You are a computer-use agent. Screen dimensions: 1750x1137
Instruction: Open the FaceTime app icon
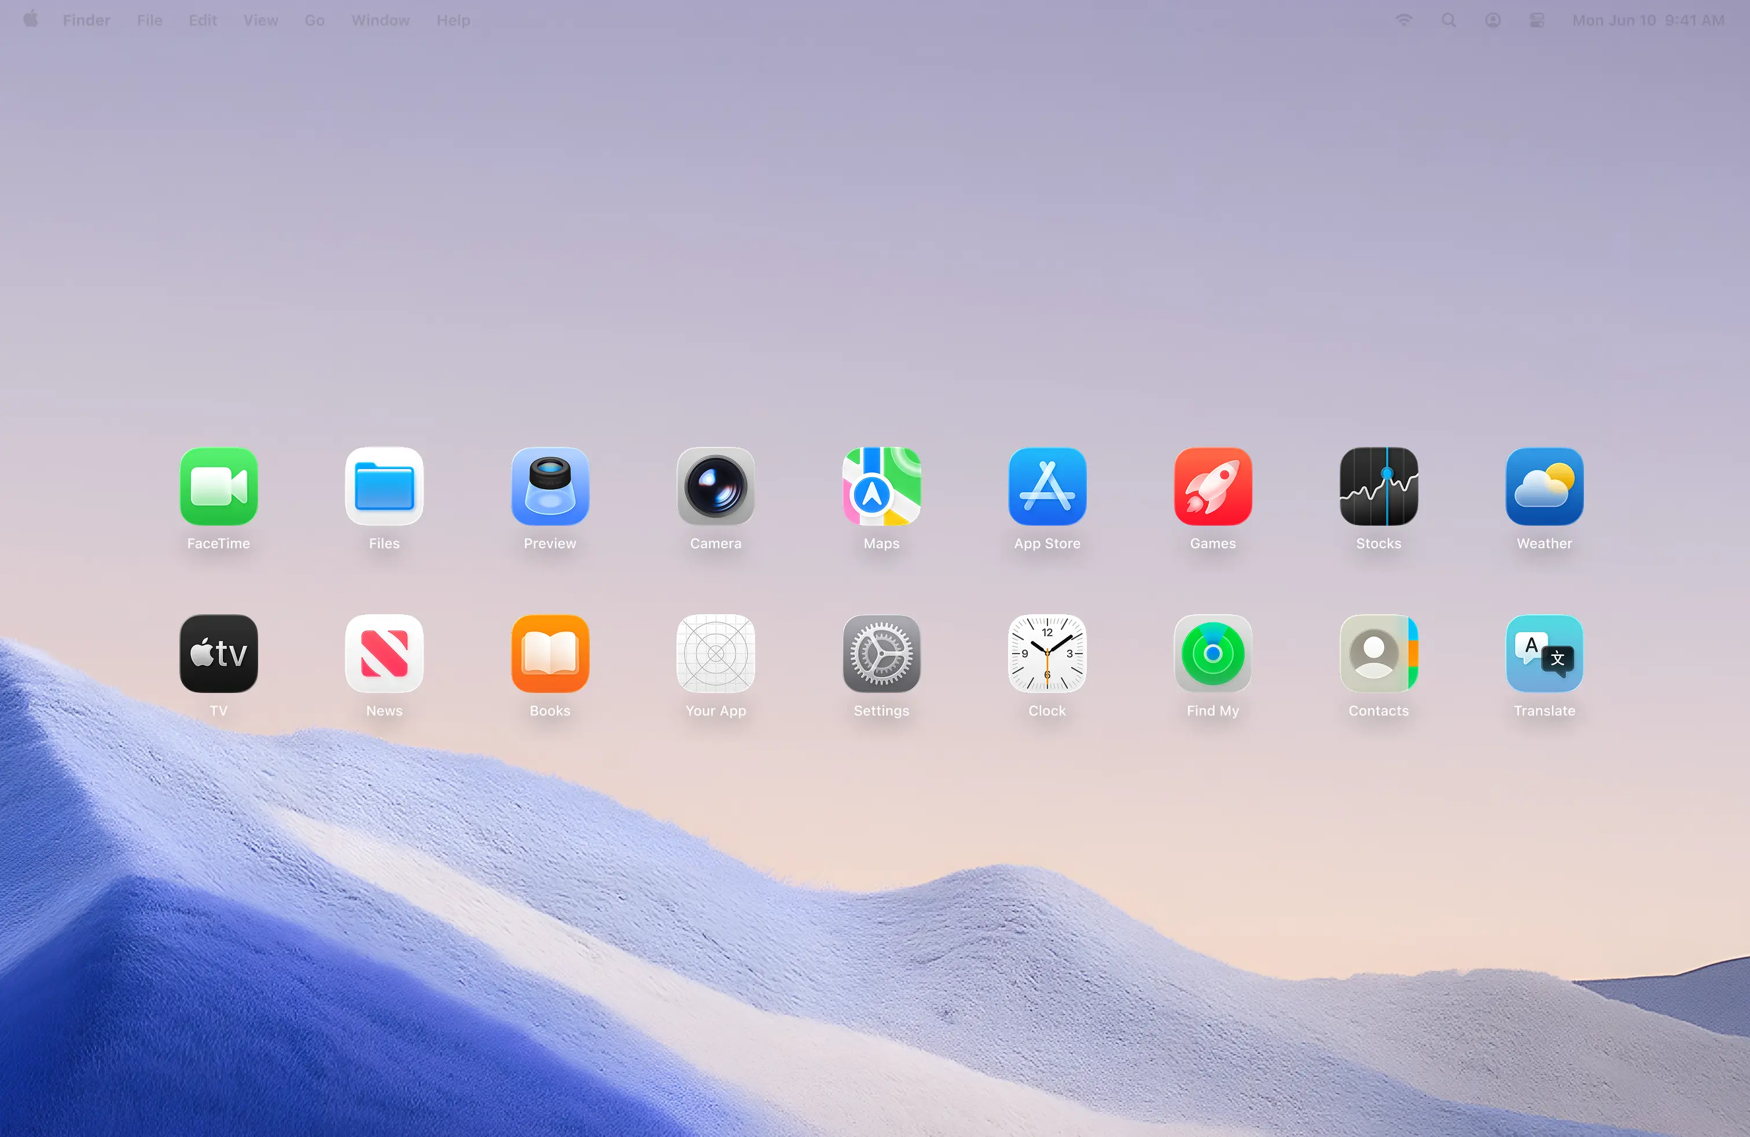tap(218, 486)
